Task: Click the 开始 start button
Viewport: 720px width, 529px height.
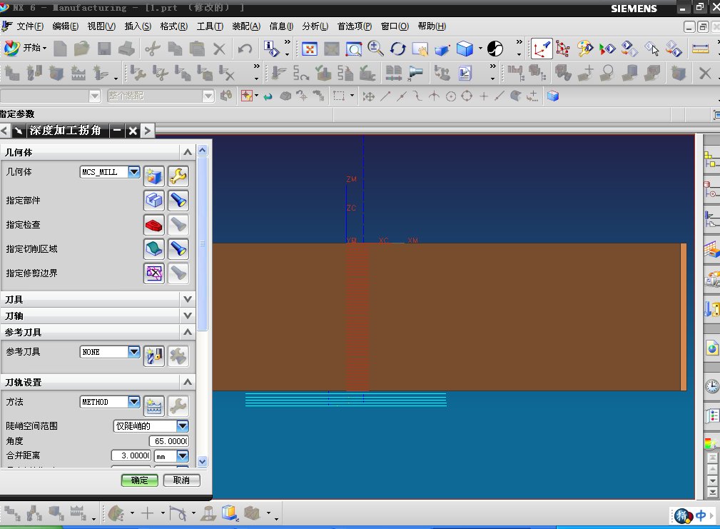Action: (x=25, y=48)
